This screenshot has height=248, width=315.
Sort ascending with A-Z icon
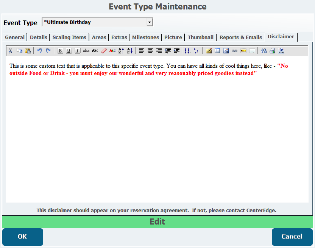pos(121,51)
